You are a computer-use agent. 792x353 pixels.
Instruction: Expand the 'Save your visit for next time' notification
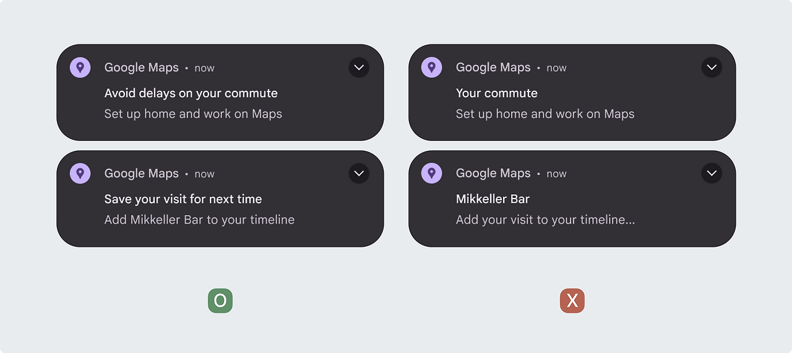tap(359, 173)
